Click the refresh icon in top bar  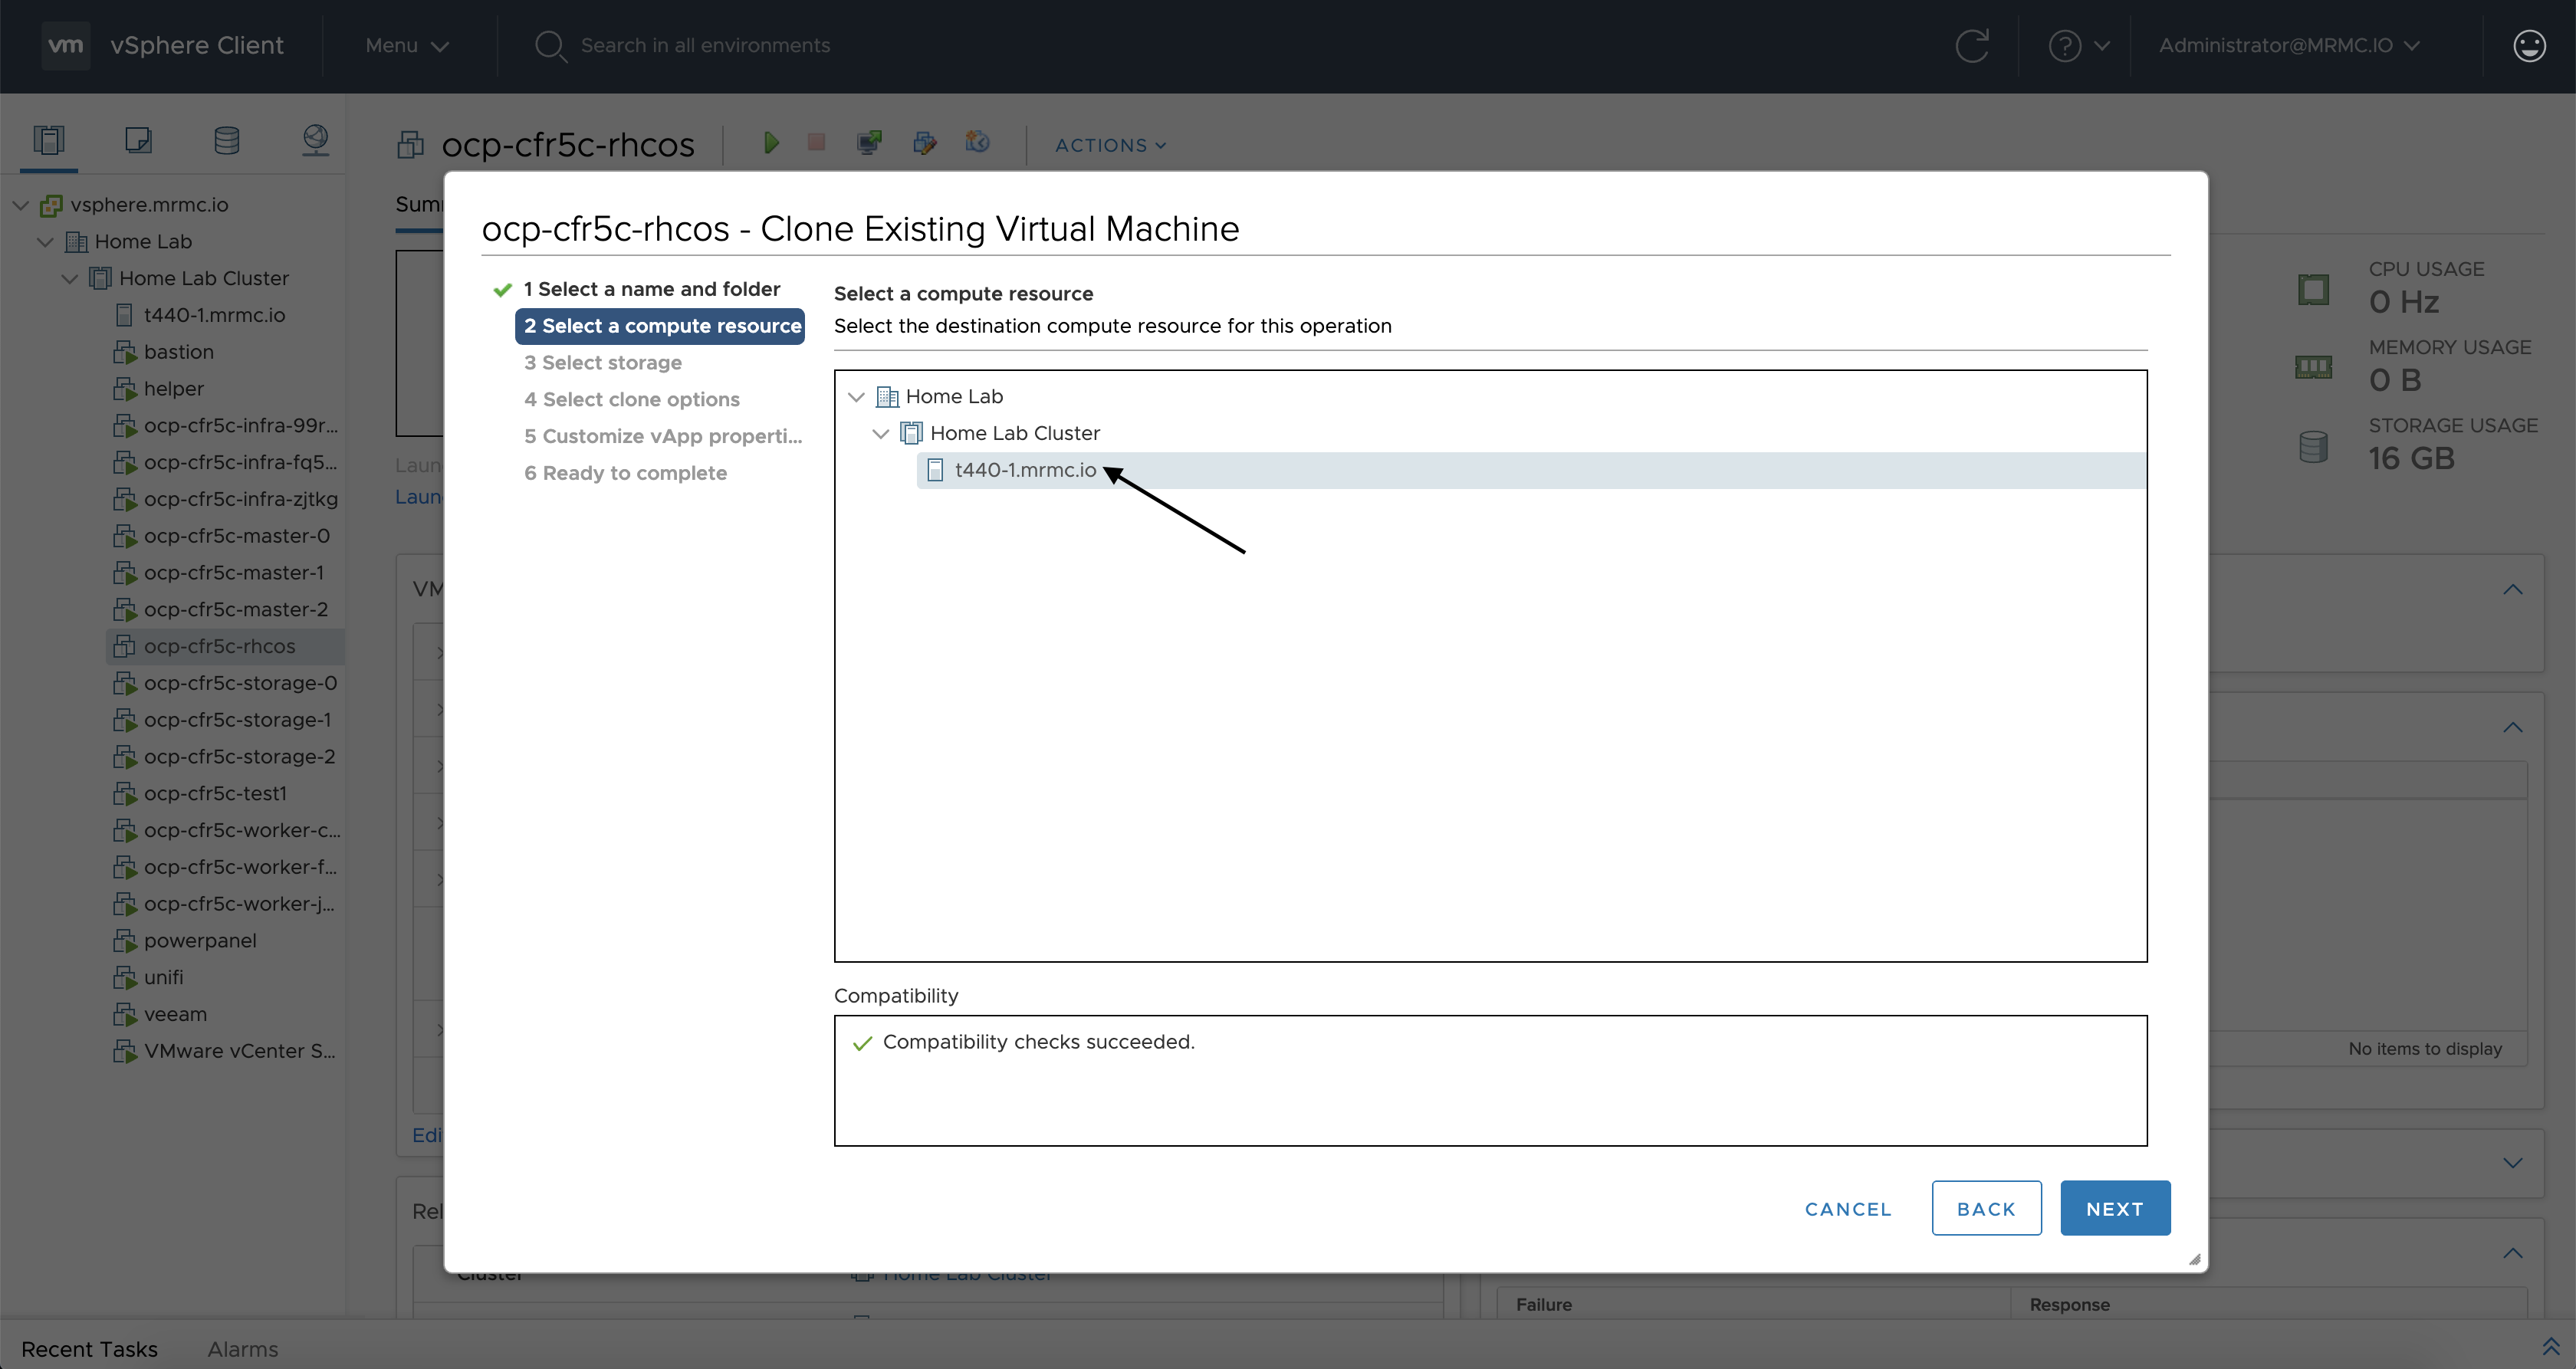click(1971, 46)
